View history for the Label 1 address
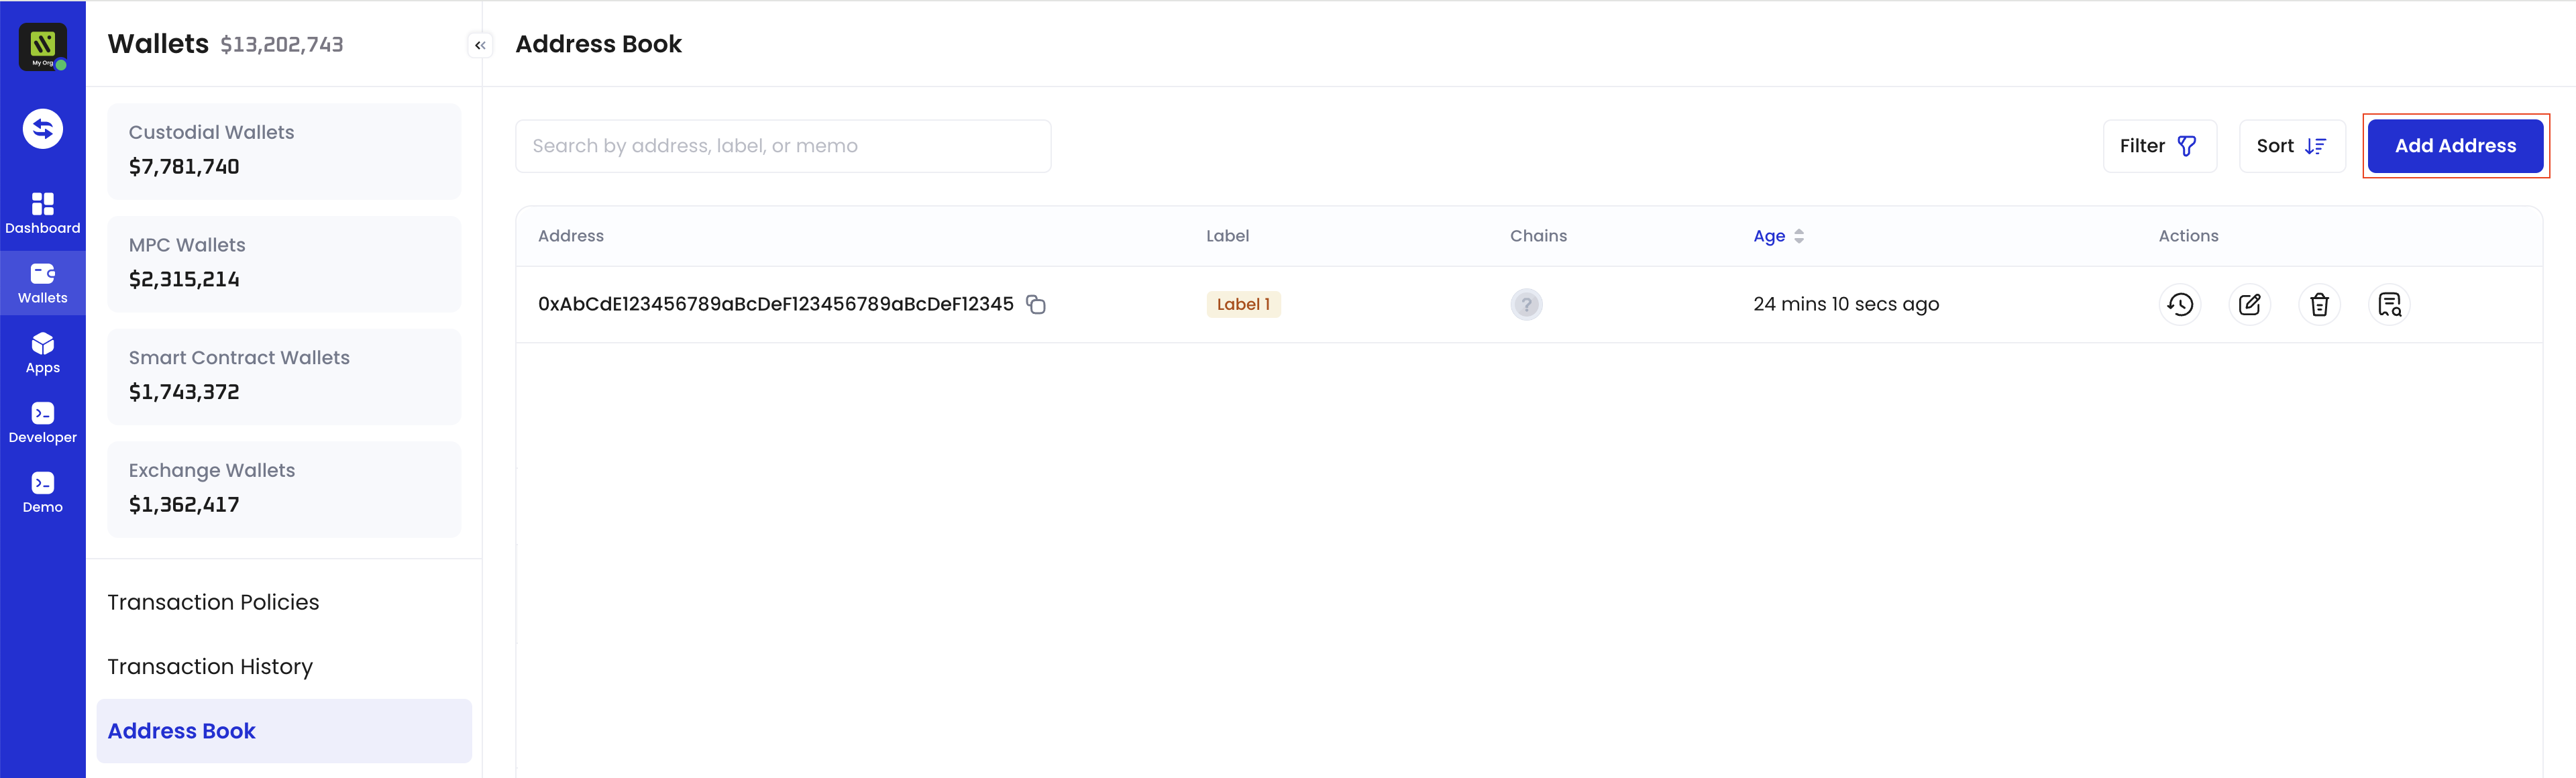Image resolution: width=2576 pixels, height=778 pixels. pyautogui.click(x=2180, y=304)
